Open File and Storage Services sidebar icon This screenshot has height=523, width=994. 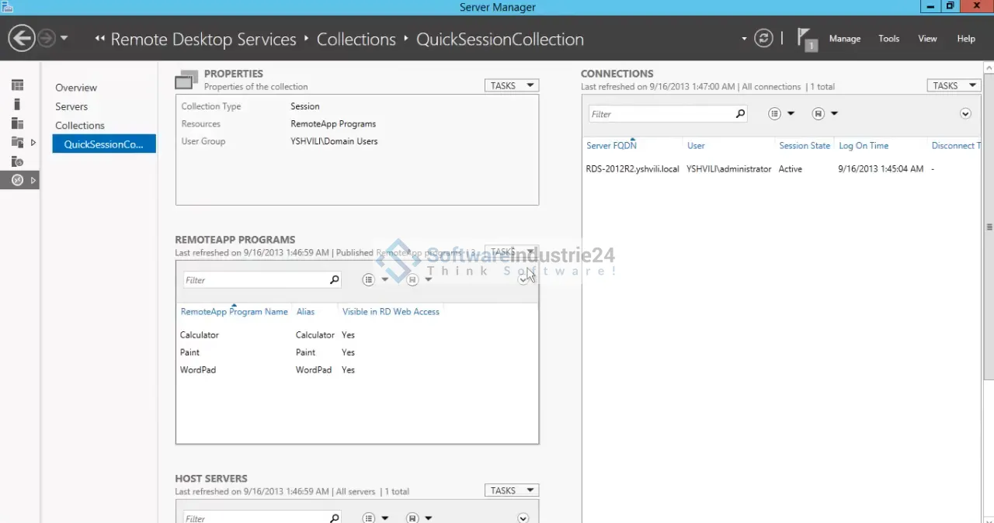click(17, 142)
